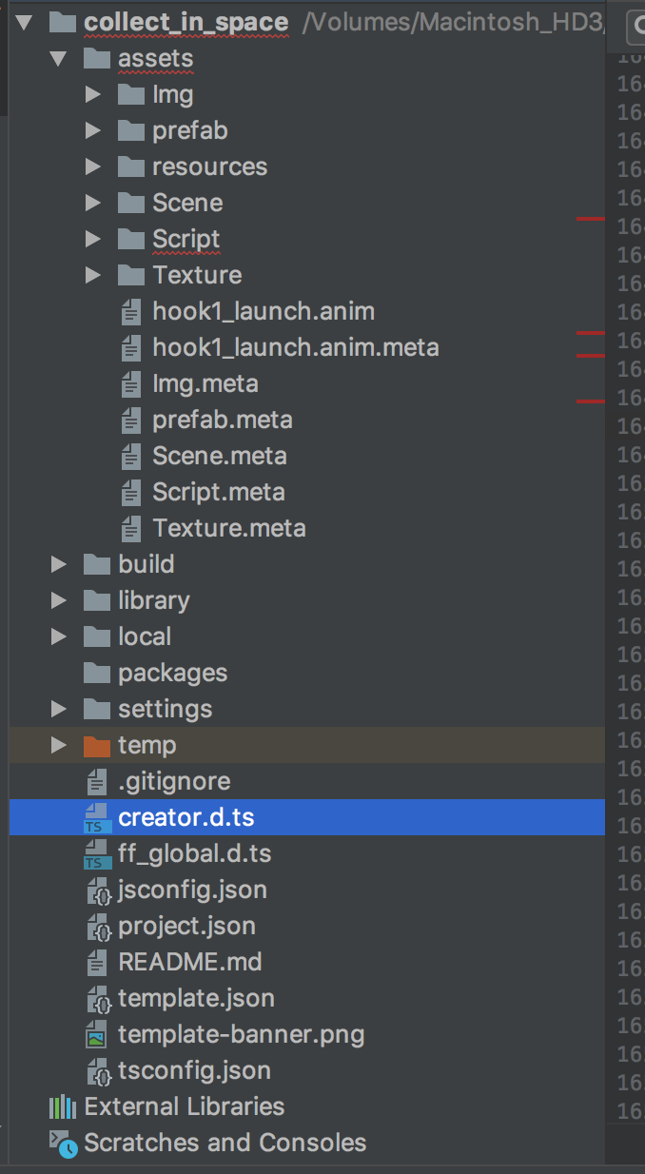Select the Texture.meta file

(228, 528)
